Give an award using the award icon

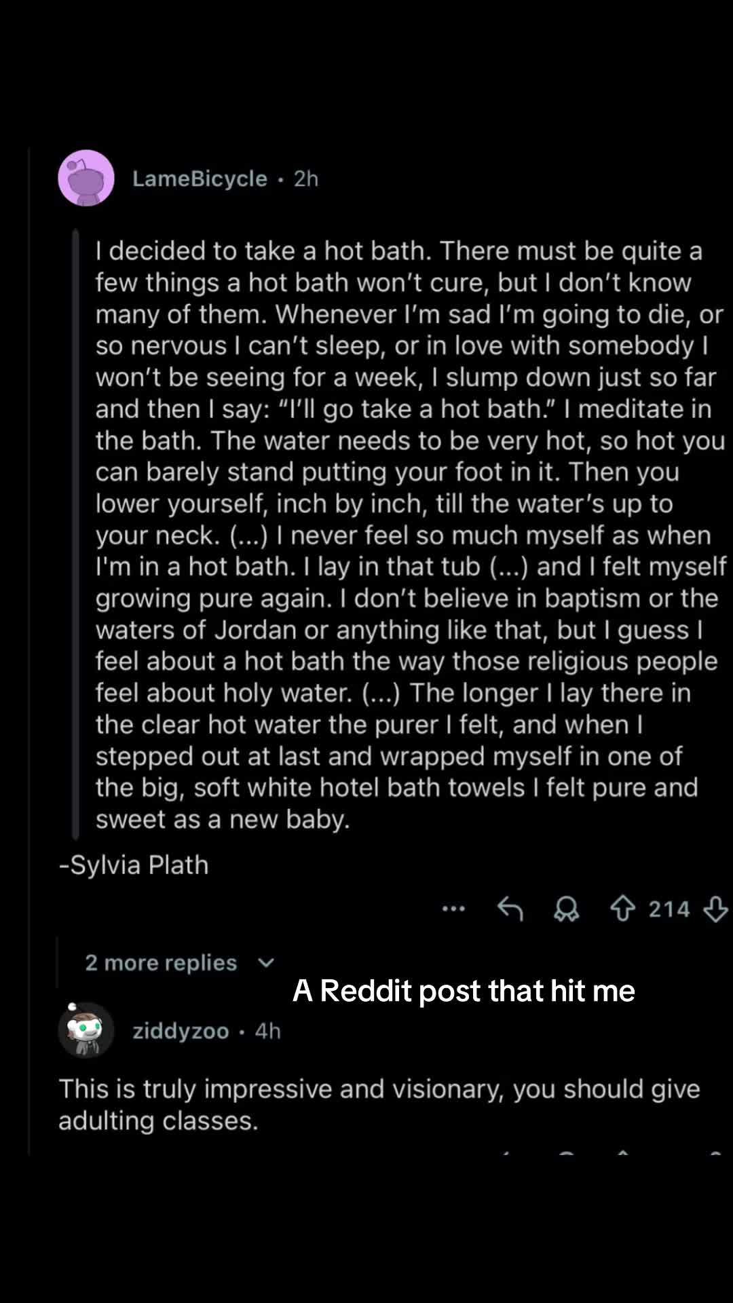[567, 909]
